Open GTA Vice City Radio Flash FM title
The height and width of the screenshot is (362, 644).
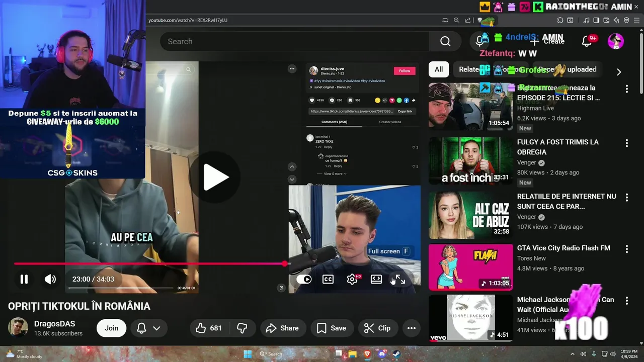tap(563, 248)
